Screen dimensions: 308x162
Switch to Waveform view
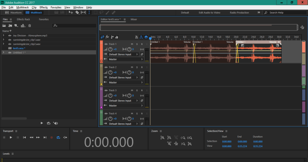[14, 12]
